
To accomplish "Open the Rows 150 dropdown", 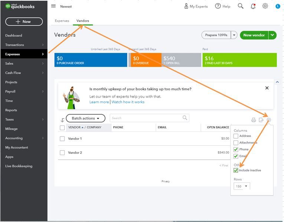I will coord(242,186).
